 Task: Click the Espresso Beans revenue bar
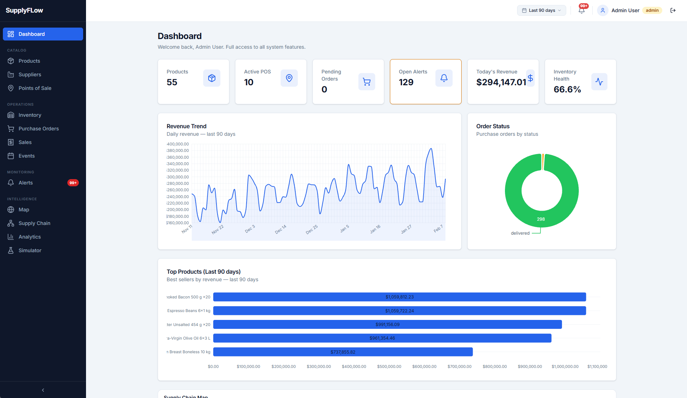pyautogui.click(x=399, y=311)
